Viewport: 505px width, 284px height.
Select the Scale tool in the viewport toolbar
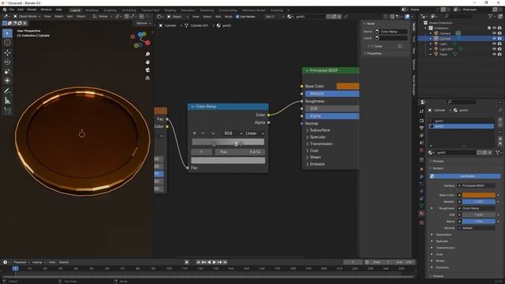(7, 72)
